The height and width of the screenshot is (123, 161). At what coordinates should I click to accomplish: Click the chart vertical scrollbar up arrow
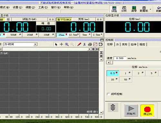pos(101,60)
